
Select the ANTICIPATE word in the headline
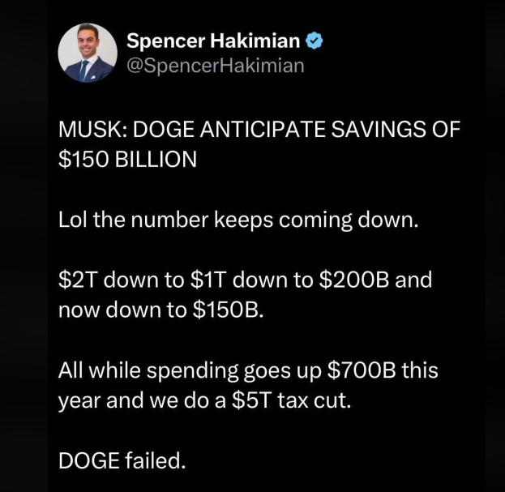(x=263, y=129)
